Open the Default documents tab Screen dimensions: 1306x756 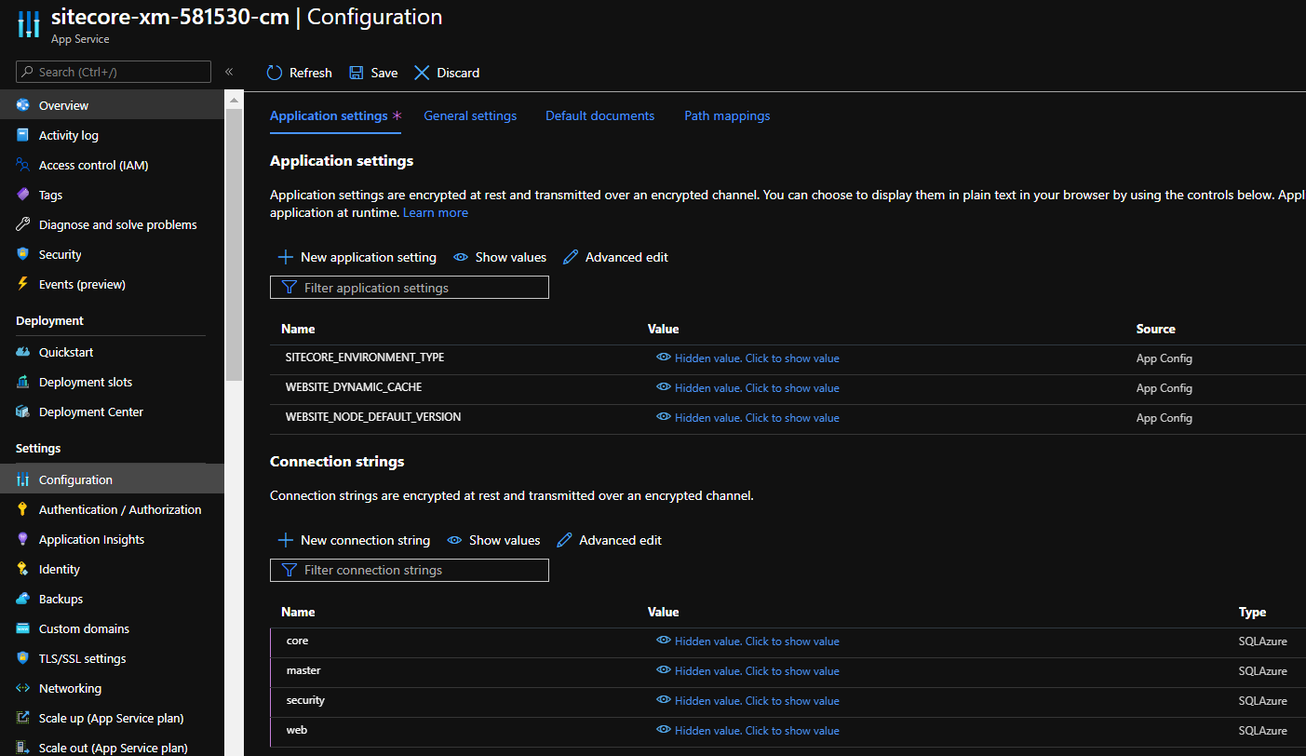tap(599, 115)
